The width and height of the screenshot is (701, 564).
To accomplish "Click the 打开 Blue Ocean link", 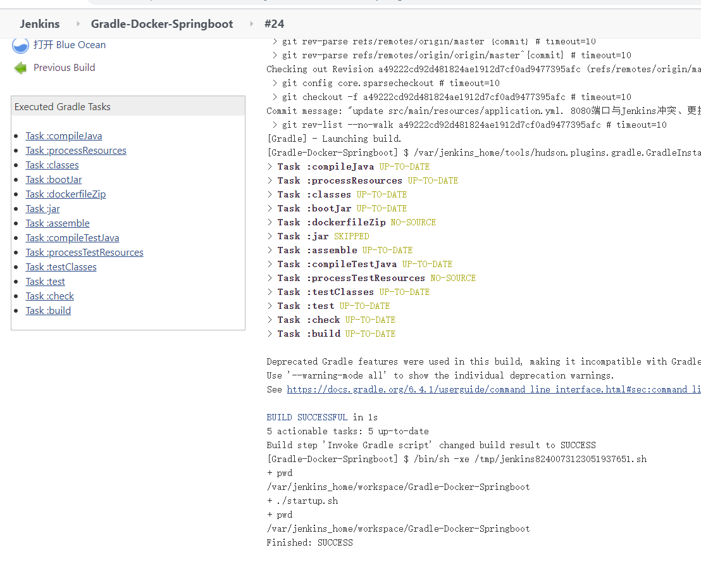I will click(70, 45).
